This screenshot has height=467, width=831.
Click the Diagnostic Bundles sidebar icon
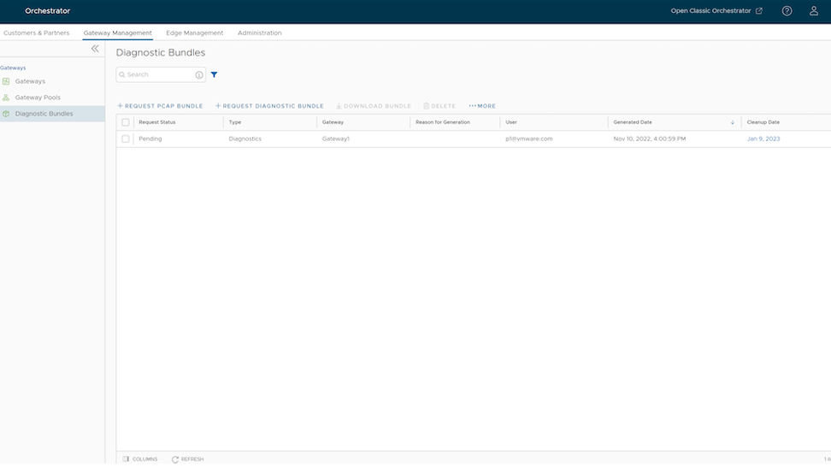7,114
